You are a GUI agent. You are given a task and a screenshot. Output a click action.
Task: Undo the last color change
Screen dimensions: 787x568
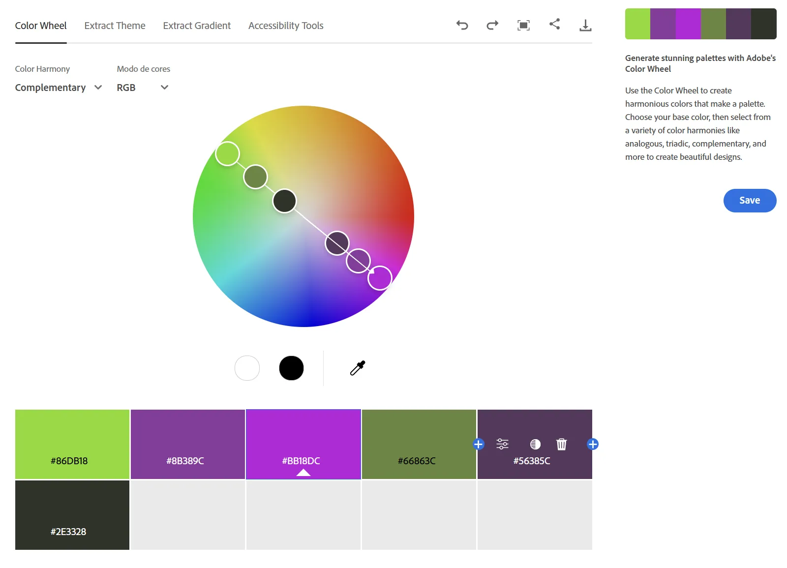(x=462, y=25)
